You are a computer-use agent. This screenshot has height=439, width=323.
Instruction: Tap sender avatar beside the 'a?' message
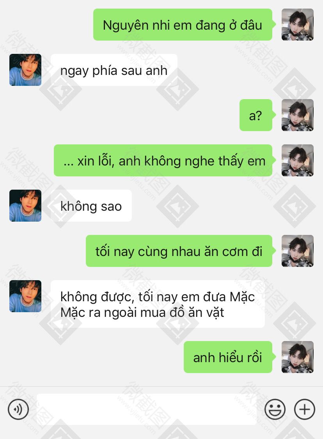(x=298, y=115)
